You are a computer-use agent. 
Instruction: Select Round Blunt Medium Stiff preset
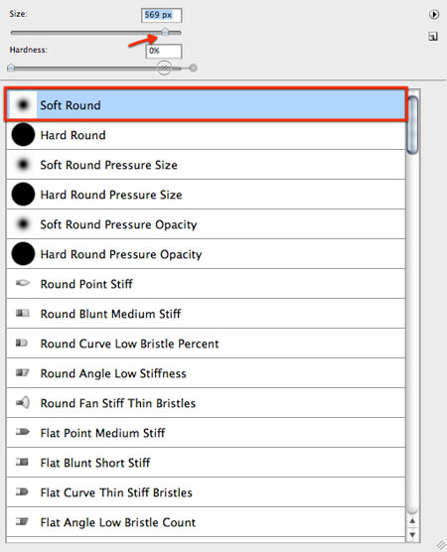pyautogui.click(x=206, y=314)
